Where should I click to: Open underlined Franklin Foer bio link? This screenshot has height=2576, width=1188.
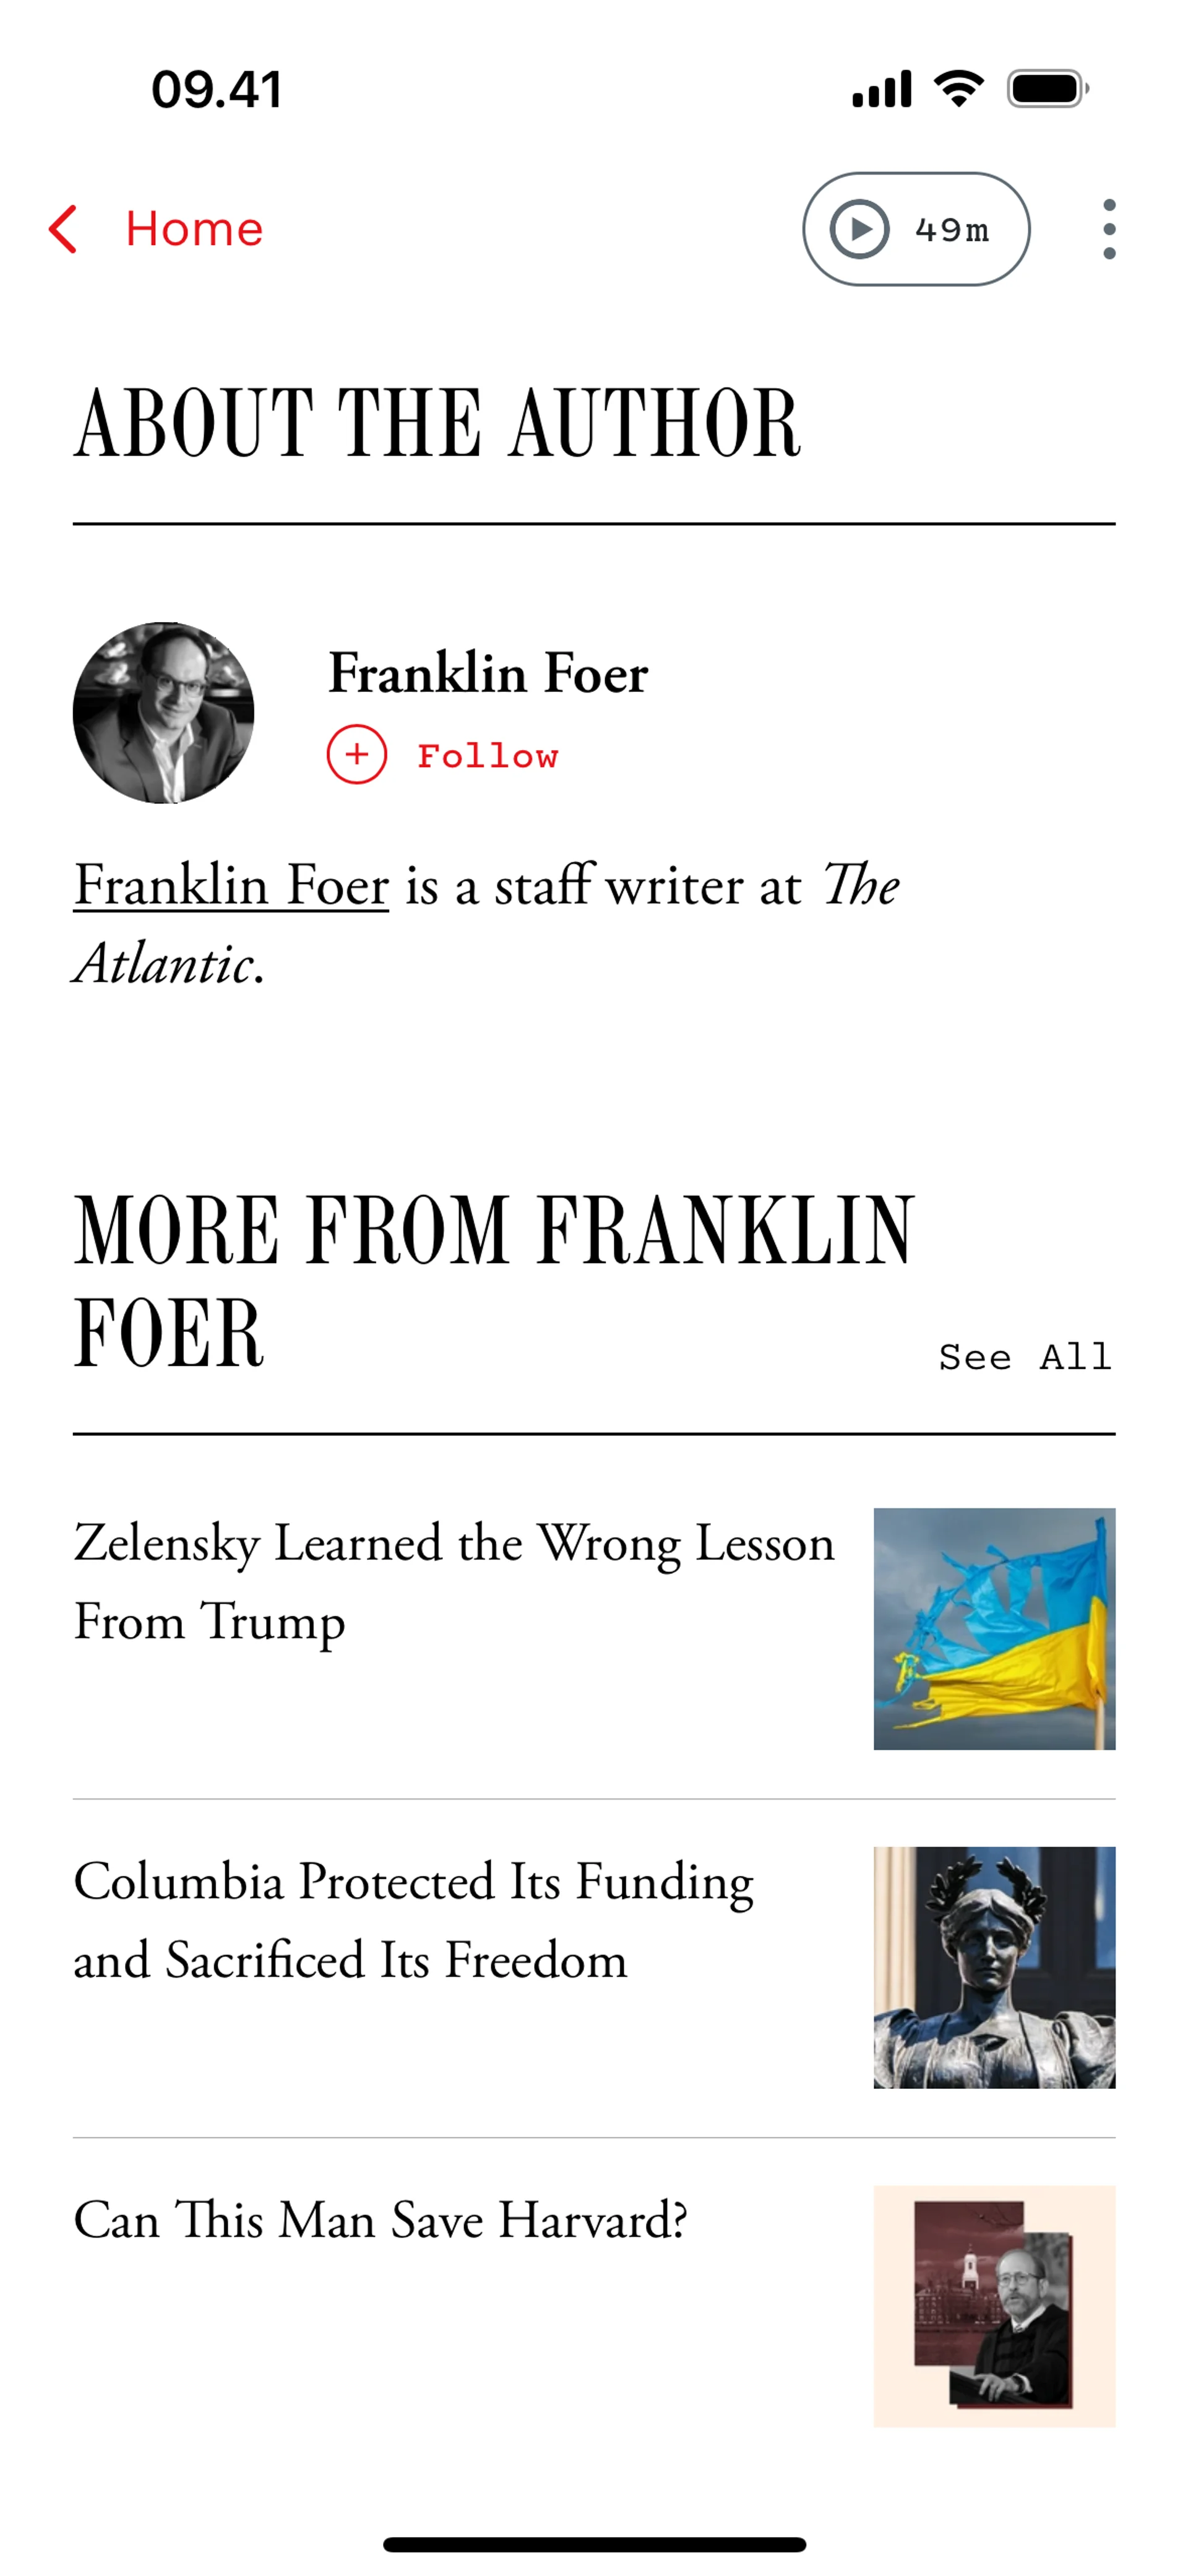coord(231,886)
